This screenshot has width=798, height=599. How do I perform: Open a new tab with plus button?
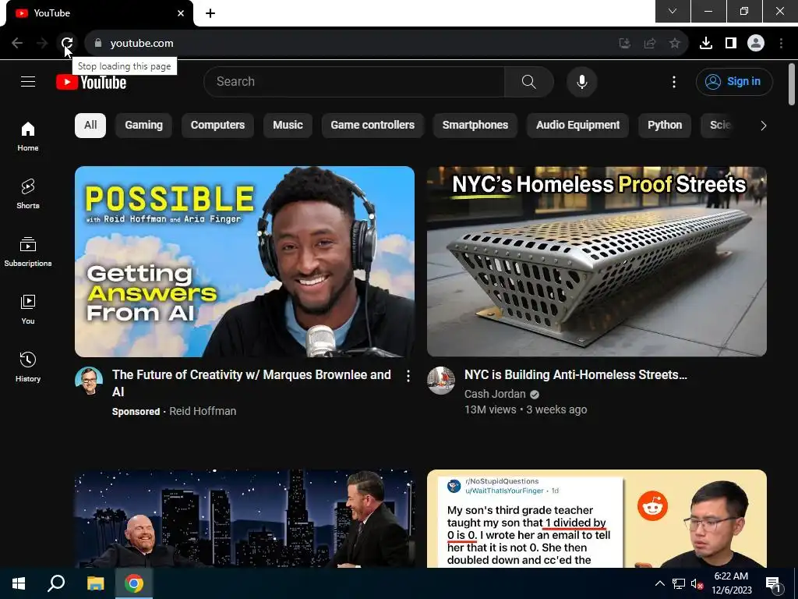pyautogui.click(x=210, y=13)
